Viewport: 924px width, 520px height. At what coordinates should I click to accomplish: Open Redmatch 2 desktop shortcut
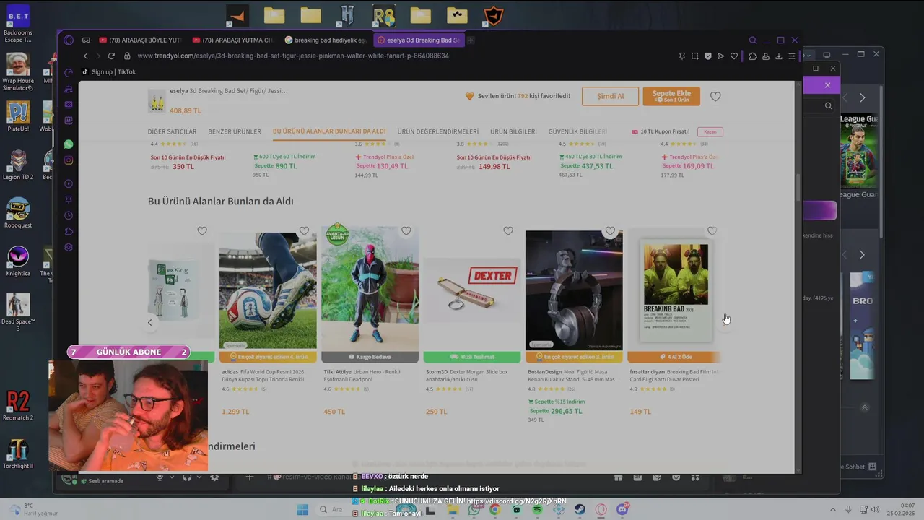18,405
